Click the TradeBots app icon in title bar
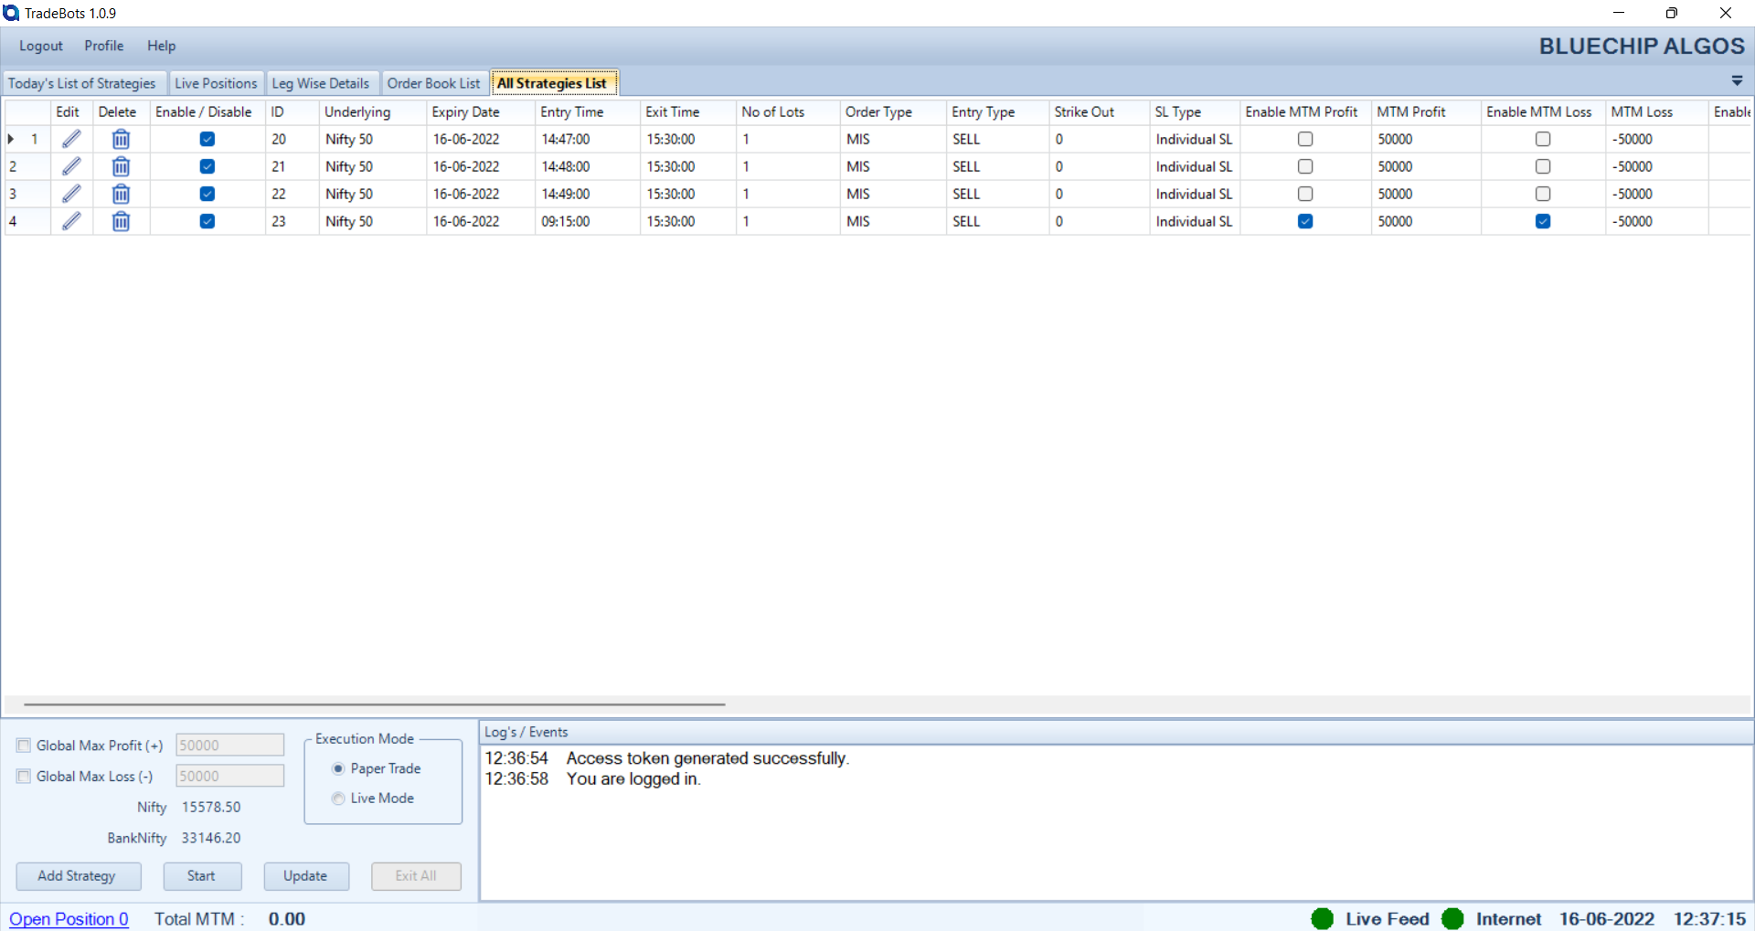This screenshot has width=1755, height=931. pyautogui.click(x=11, y=13)
